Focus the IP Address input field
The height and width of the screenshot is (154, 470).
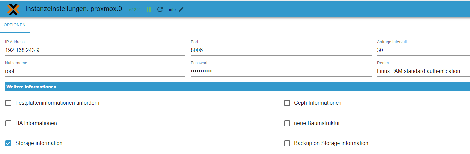pos(95,50)
